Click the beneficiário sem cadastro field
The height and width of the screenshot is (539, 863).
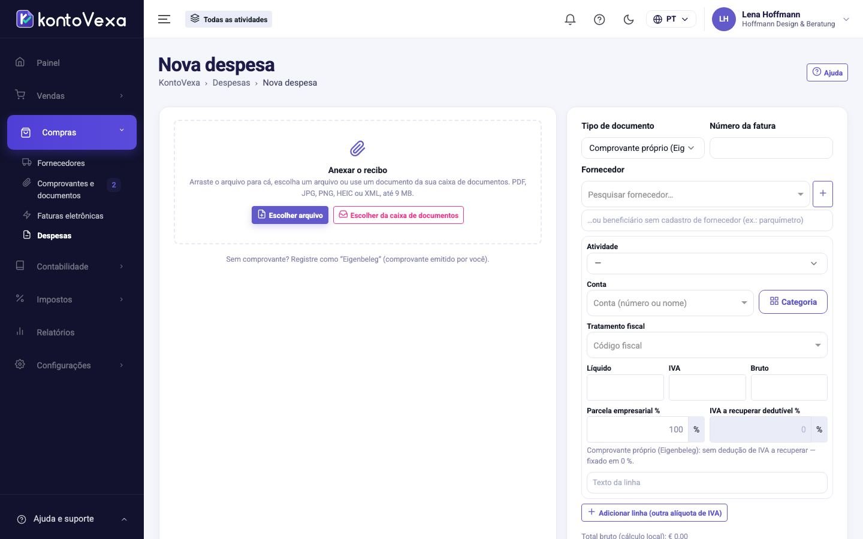[x=707, y=220]
